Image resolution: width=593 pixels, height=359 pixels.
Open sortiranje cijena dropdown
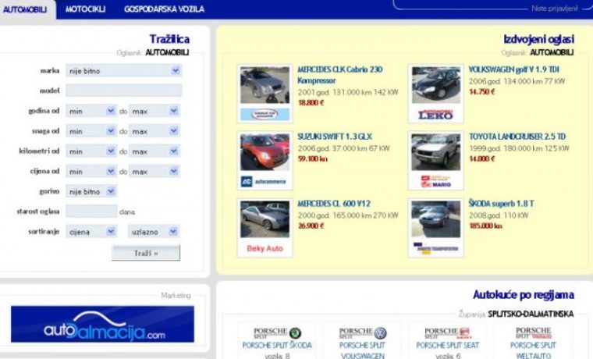pyautogui.click(x=91, y=232)
